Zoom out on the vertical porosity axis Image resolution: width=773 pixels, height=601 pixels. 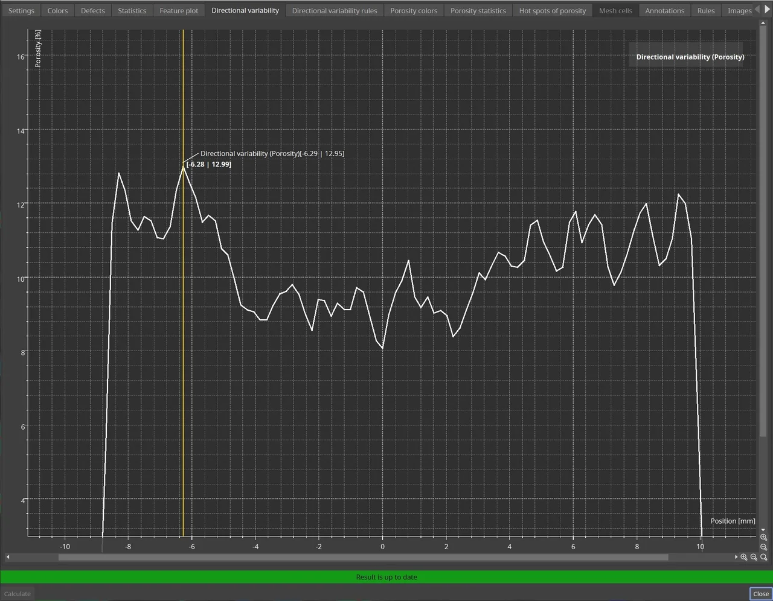pyautogui.click(x=764, y=547)
